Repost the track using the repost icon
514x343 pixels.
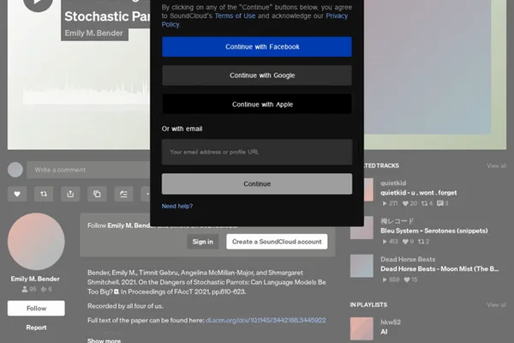pos(44,194)
